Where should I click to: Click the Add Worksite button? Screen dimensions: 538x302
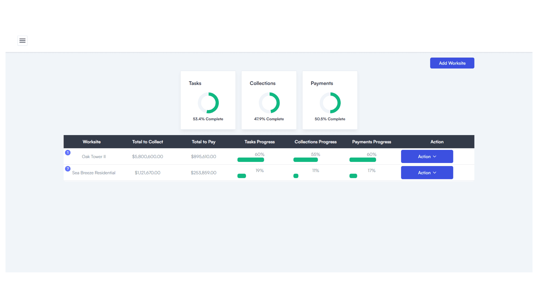(x=452, y=63)
